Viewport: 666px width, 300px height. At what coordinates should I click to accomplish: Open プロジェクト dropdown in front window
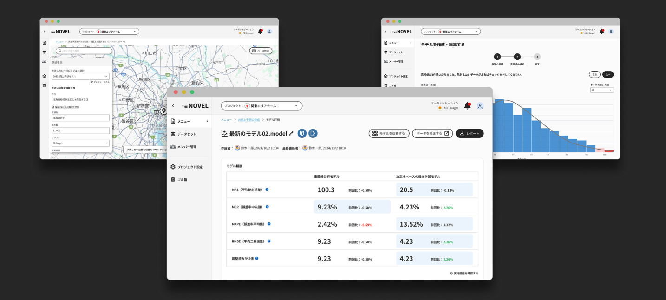click(x=261, y=106)
